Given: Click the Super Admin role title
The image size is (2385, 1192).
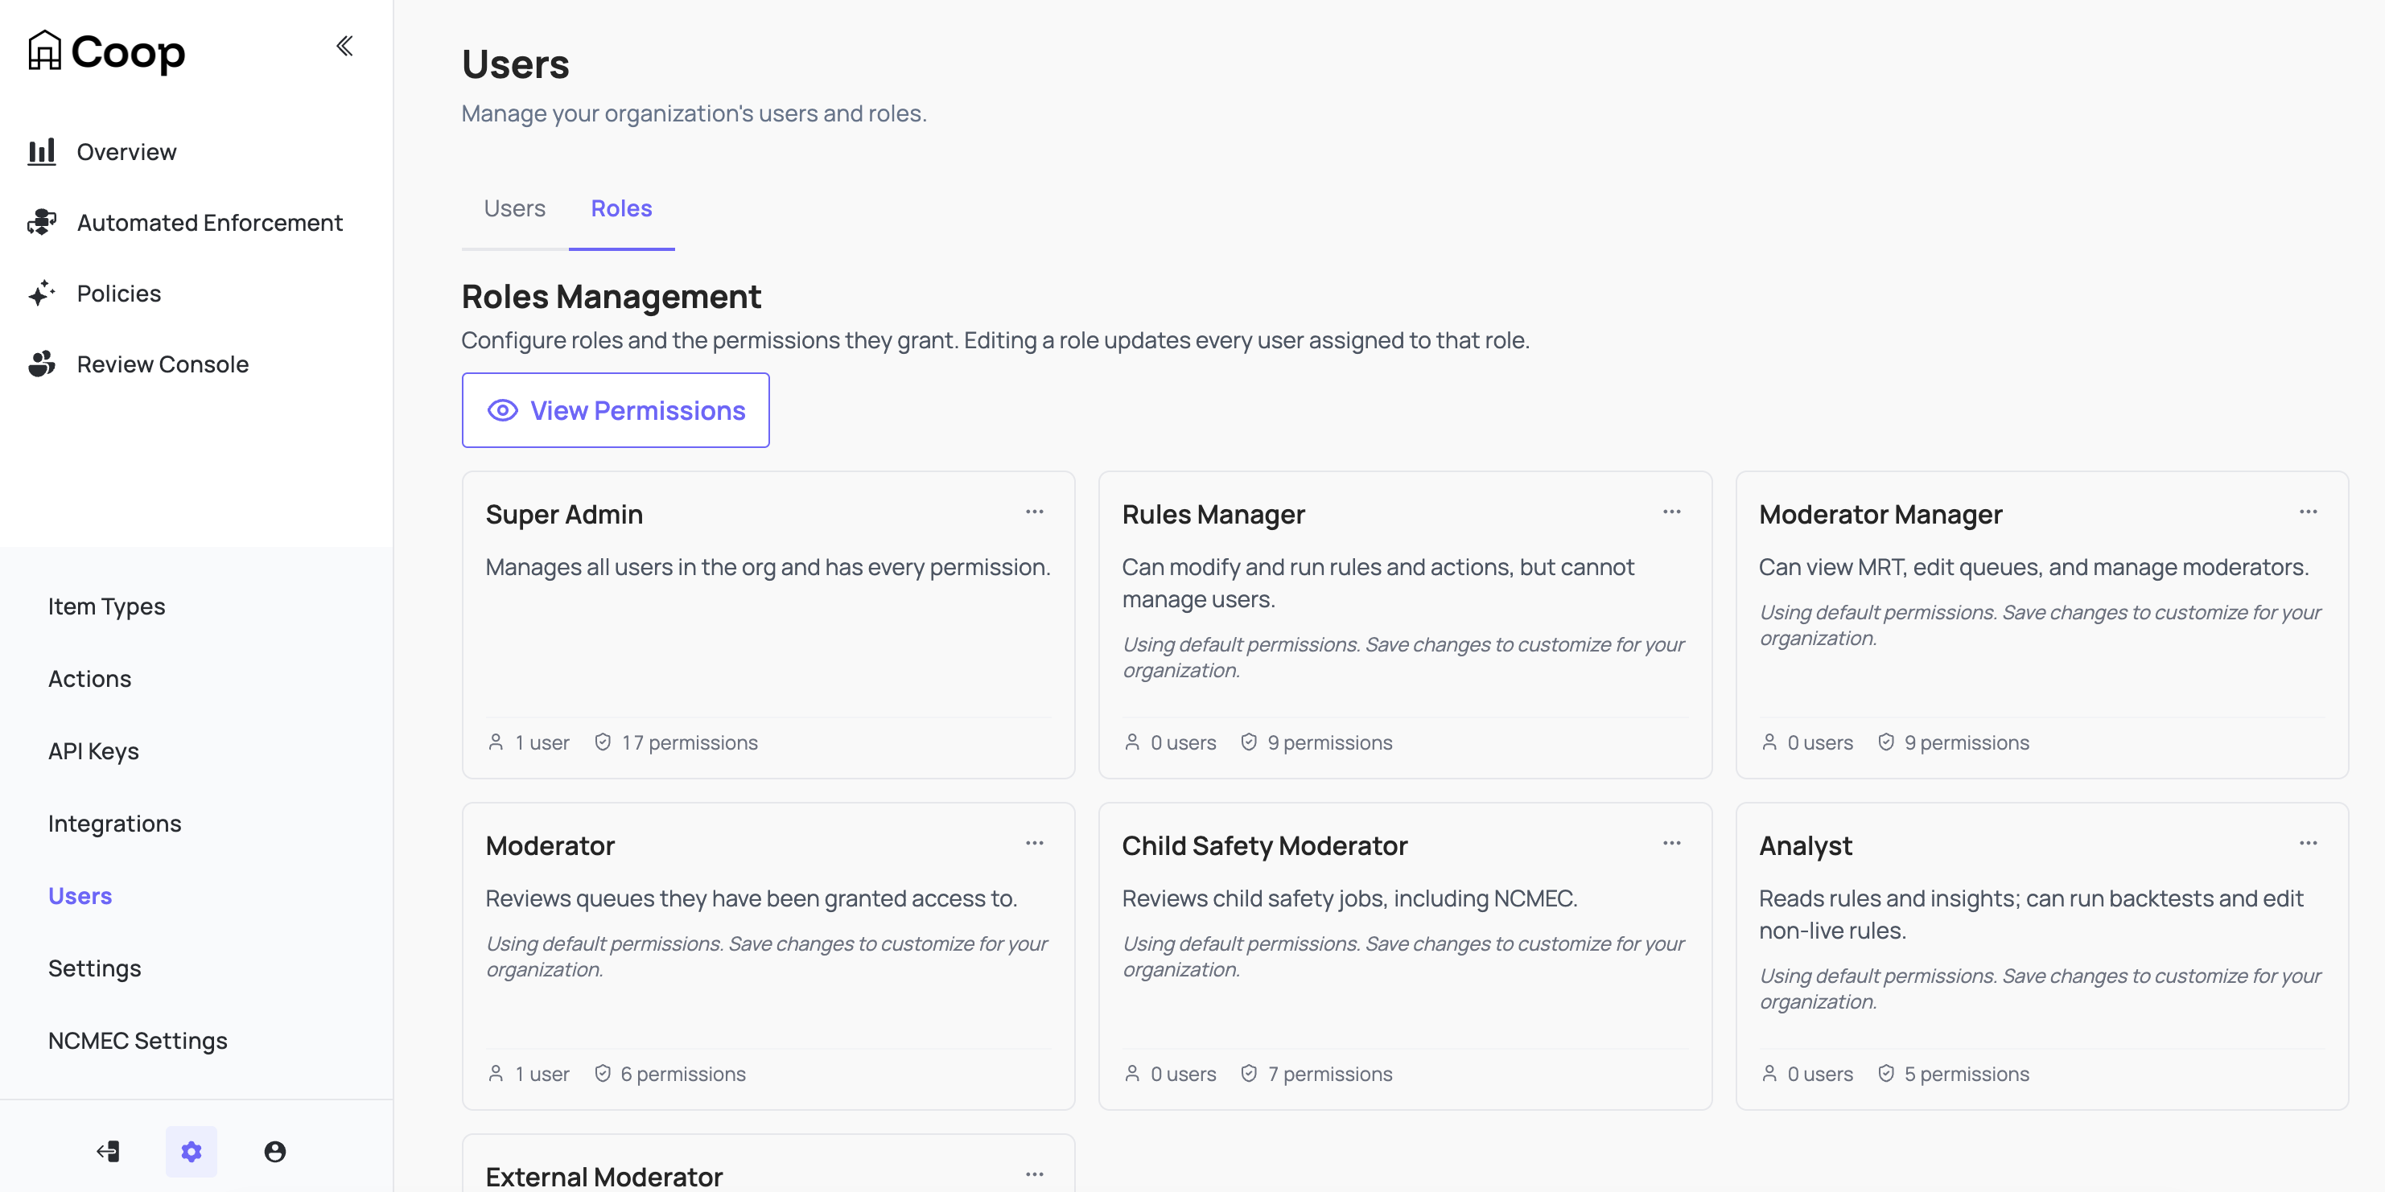Looking at the screenshot, I should click(565, 514).
